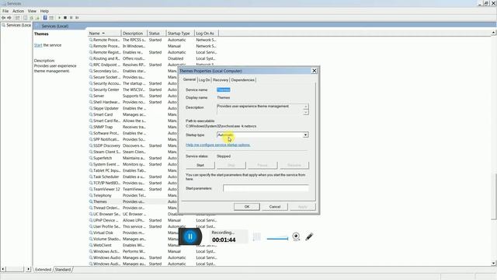The height and width of the screenshot is (280, 497).
Task: Sort by Status column header
Action: coord(157,33)
